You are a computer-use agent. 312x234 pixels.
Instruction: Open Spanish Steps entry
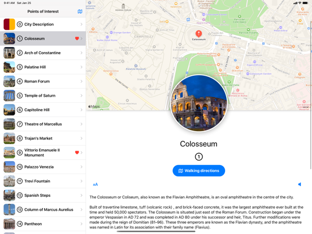click(x=43, y=196)
